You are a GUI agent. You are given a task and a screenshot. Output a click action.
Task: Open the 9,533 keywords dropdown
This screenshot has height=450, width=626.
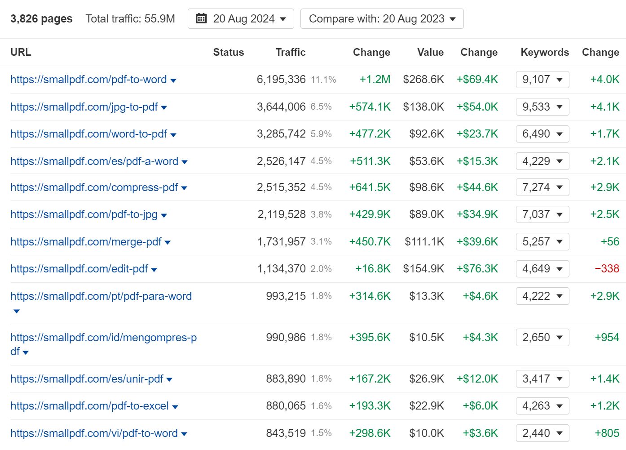542,107
